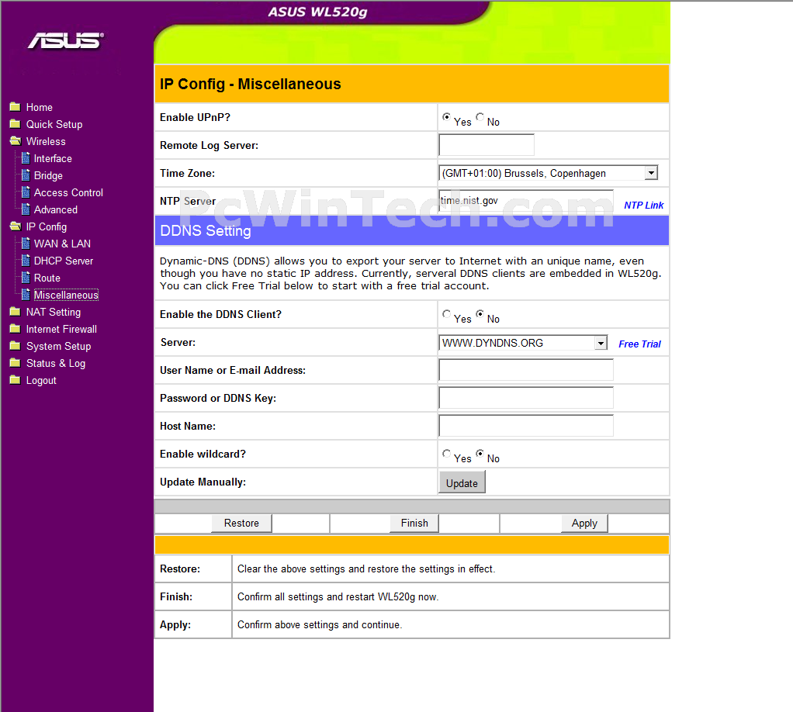Click the NAT Setting folder icon
Viewport: 793px width, 712px height.
[16, 312]
